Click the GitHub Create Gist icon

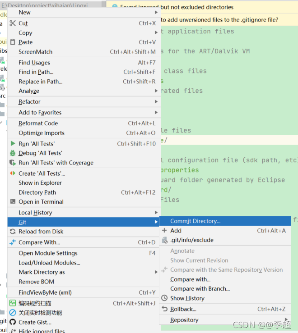pos(13,322)
